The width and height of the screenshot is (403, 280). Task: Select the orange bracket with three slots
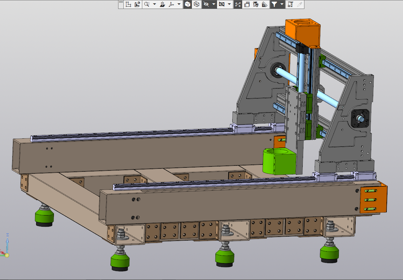374,200
